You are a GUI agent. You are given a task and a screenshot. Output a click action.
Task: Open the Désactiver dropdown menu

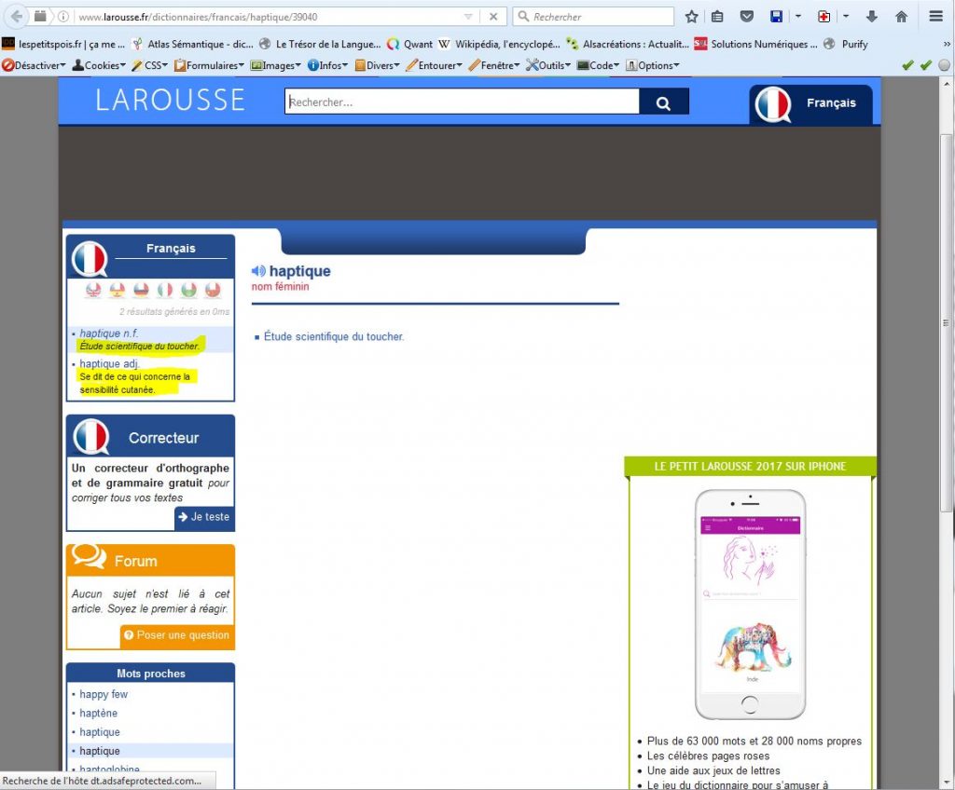click(x=34, y=65)
